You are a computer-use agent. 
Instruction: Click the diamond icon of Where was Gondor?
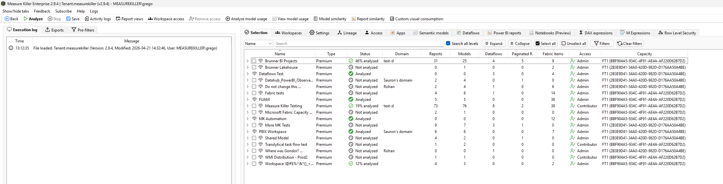click(261, 151)
